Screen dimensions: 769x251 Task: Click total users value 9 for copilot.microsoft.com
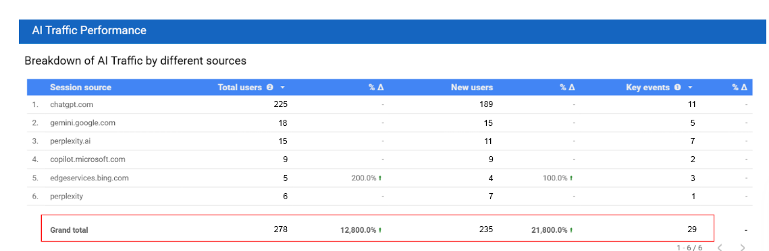(285, 159)
